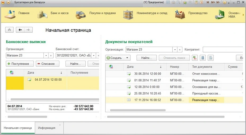Expand Организация dropdown in Документы покупателей
The image size is (246, 135).
pos(175,50)
